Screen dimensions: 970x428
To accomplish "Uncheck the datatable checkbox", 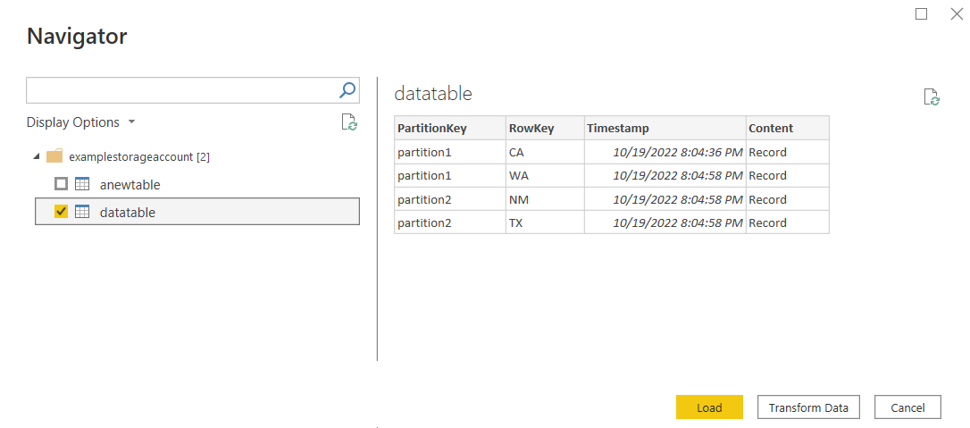I will pos(61,212).
